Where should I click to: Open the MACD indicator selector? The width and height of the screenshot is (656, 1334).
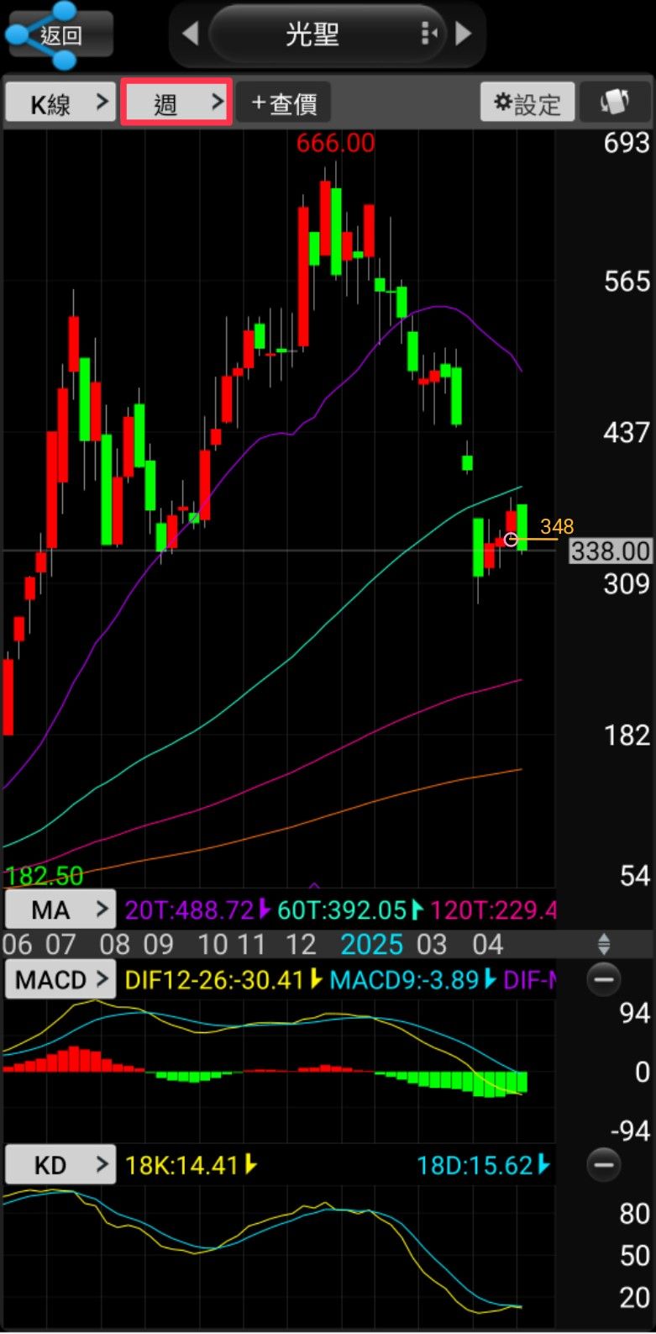click(x=60, y=979)
